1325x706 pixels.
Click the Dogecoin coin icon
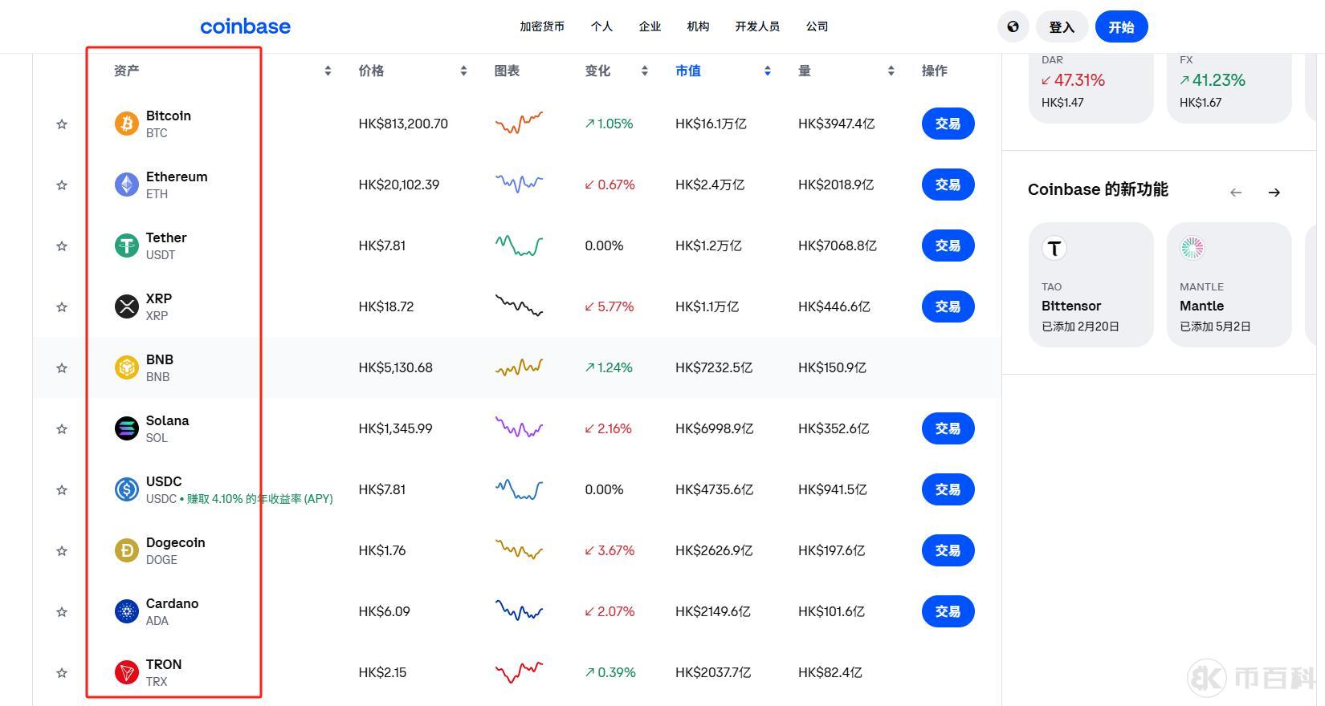126,550
